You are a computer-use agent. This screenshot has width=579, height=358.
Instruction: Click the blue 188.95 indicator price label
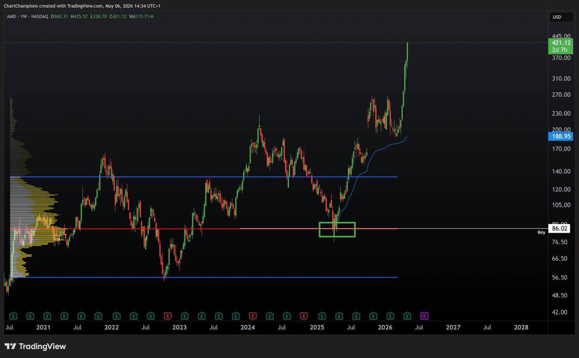coord(560,136)
